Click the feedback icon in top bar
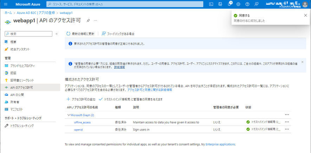This screenshot has height=153, width=311. coord(257,4)
